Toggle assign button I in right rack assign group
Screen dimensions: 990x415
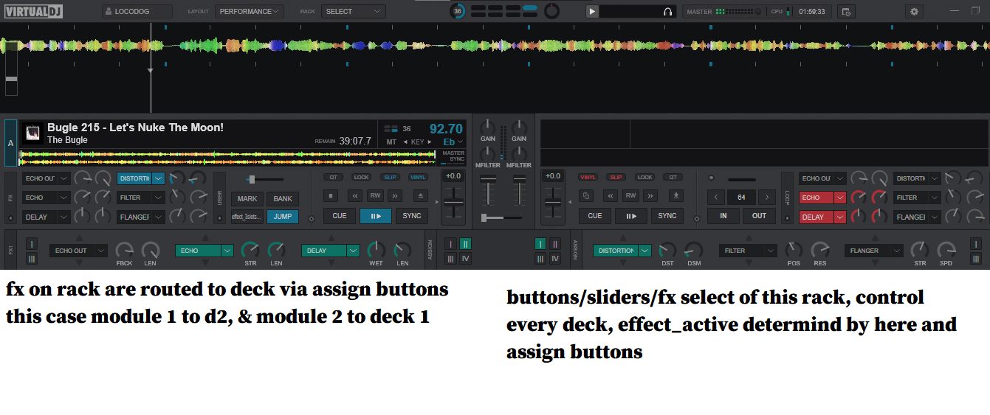(x=540, y=244)
